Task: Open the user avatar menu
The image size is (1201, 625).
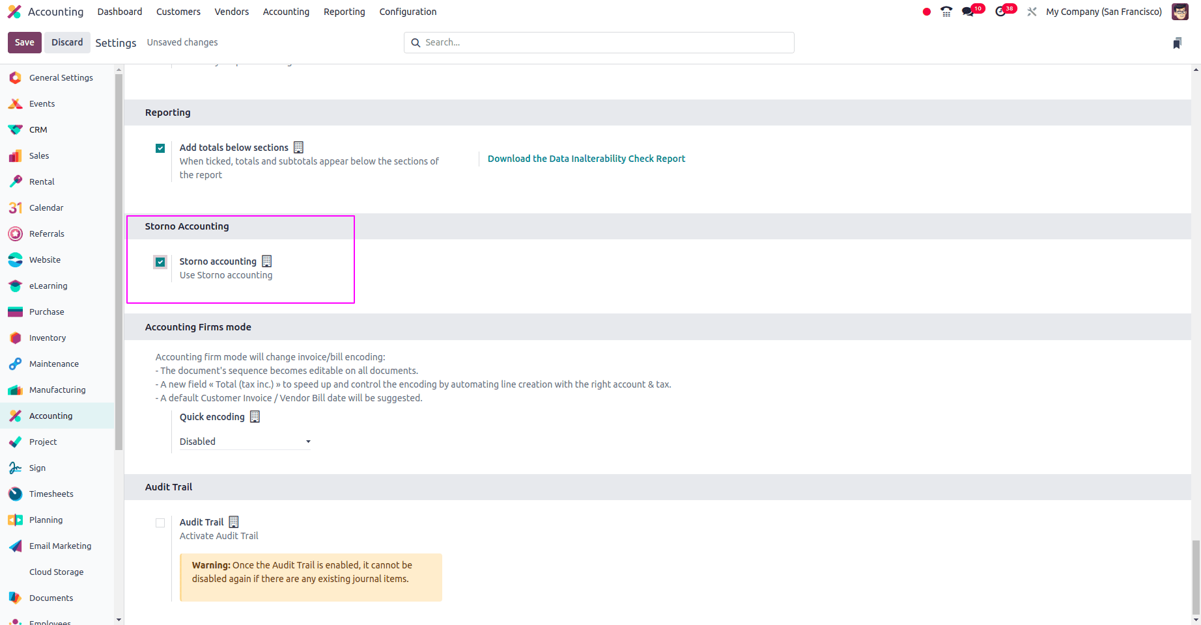Action: pyautogui.click(x=1180, y=12)
